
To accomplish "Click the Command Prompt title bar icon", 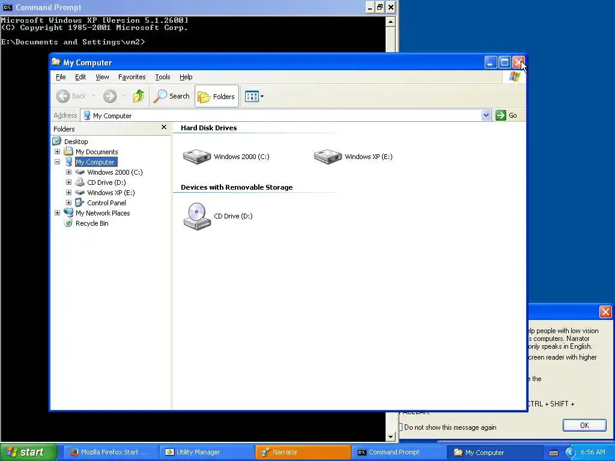I will [7, 7].
